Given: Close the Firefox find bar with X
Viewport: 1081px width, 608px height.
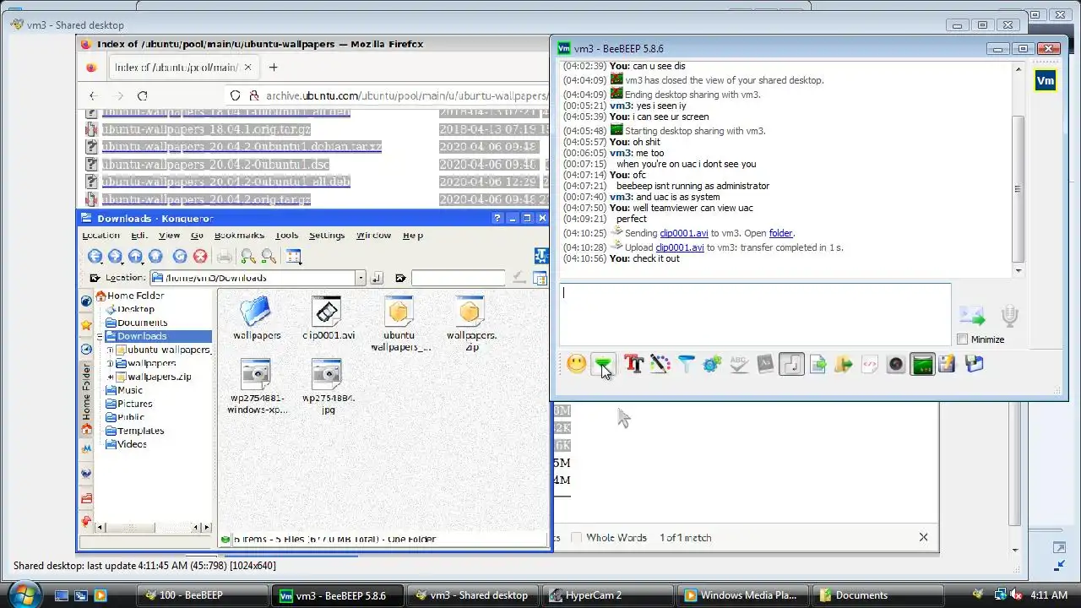Looking at the screenshot, I should click(923, 537).
